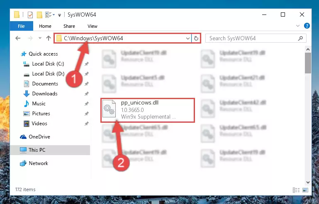Expand the ribbon with the chevron
The width and height of the screenshot is (319, 204).
click(x=298, y=26)
